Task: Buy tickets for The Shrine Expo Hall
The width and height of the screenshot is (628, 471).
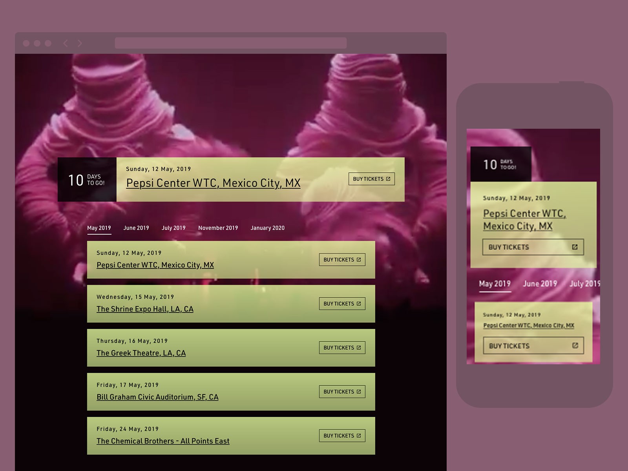Action: tap(342, 304)
